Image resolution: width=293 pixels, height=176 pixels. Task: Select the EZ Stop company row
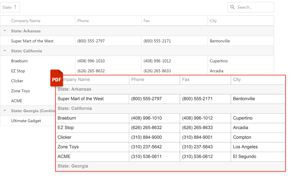click(18, 71)
